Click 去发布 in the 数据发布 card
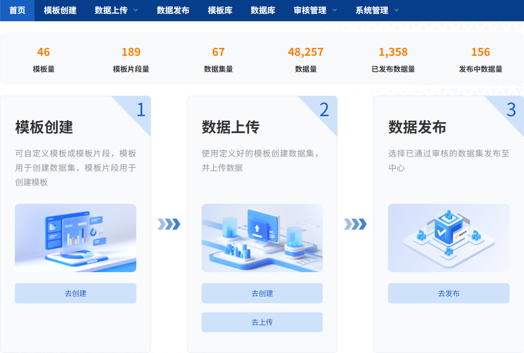Image resolution: width=524 pixels, height=353 pixels. click(x=448, y=293)
